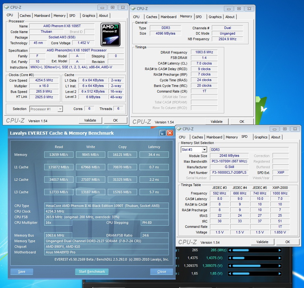Screen dimensions: 304x288
Task: Click OK in CPU-Z Memory window
Action: pos(242,122)
